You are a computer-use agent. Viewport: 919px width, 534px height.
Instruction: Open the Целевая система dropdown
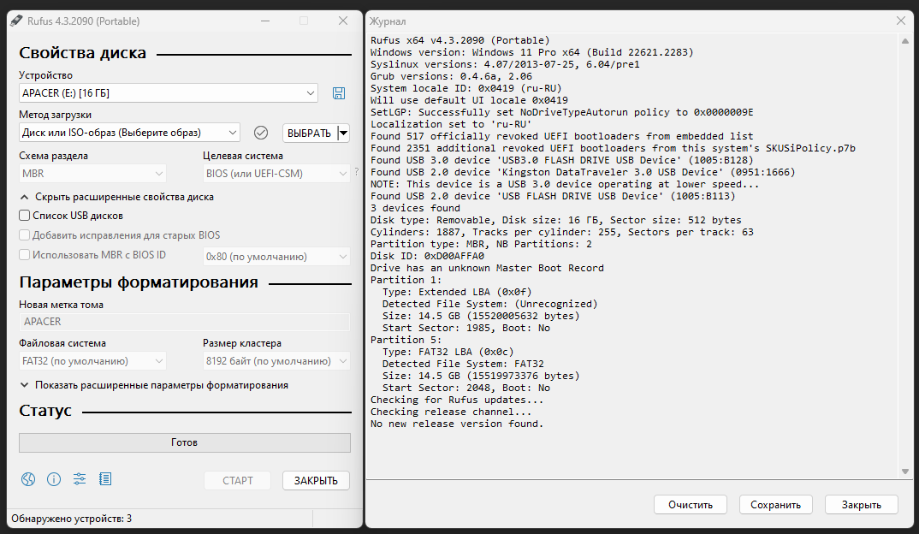pyautogui.click(x=276, y=174)
